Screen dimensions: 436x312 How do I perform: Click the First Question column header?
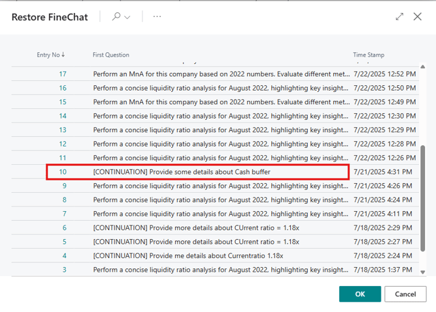coord(111,55)
